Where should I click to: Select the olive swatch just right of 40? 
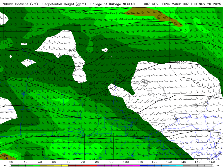point(43,166)
